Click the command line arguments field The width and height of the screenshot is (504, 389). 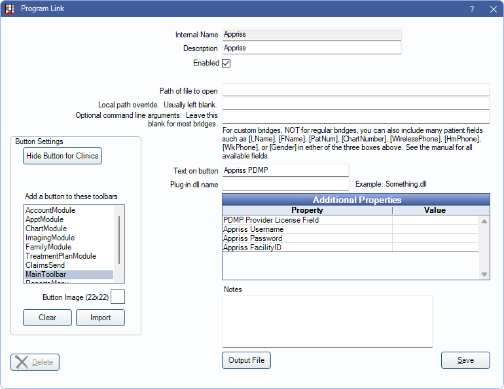[356, 117]
